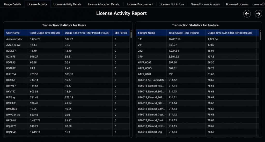Select the Administrator user row

[x=67, y=39]
